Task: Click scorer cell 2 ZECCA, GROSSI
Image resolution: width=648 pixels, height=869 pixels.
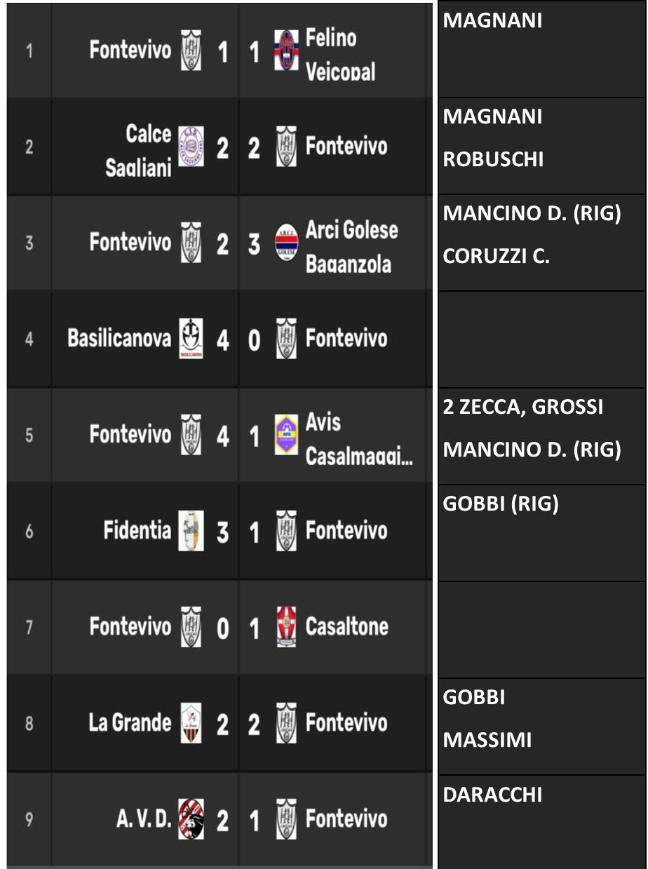Action: [541, 436]
